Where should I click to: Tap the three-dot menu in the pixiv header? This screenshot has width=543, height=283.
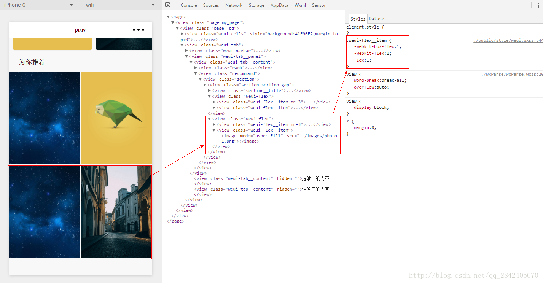[x=139, y=30]
